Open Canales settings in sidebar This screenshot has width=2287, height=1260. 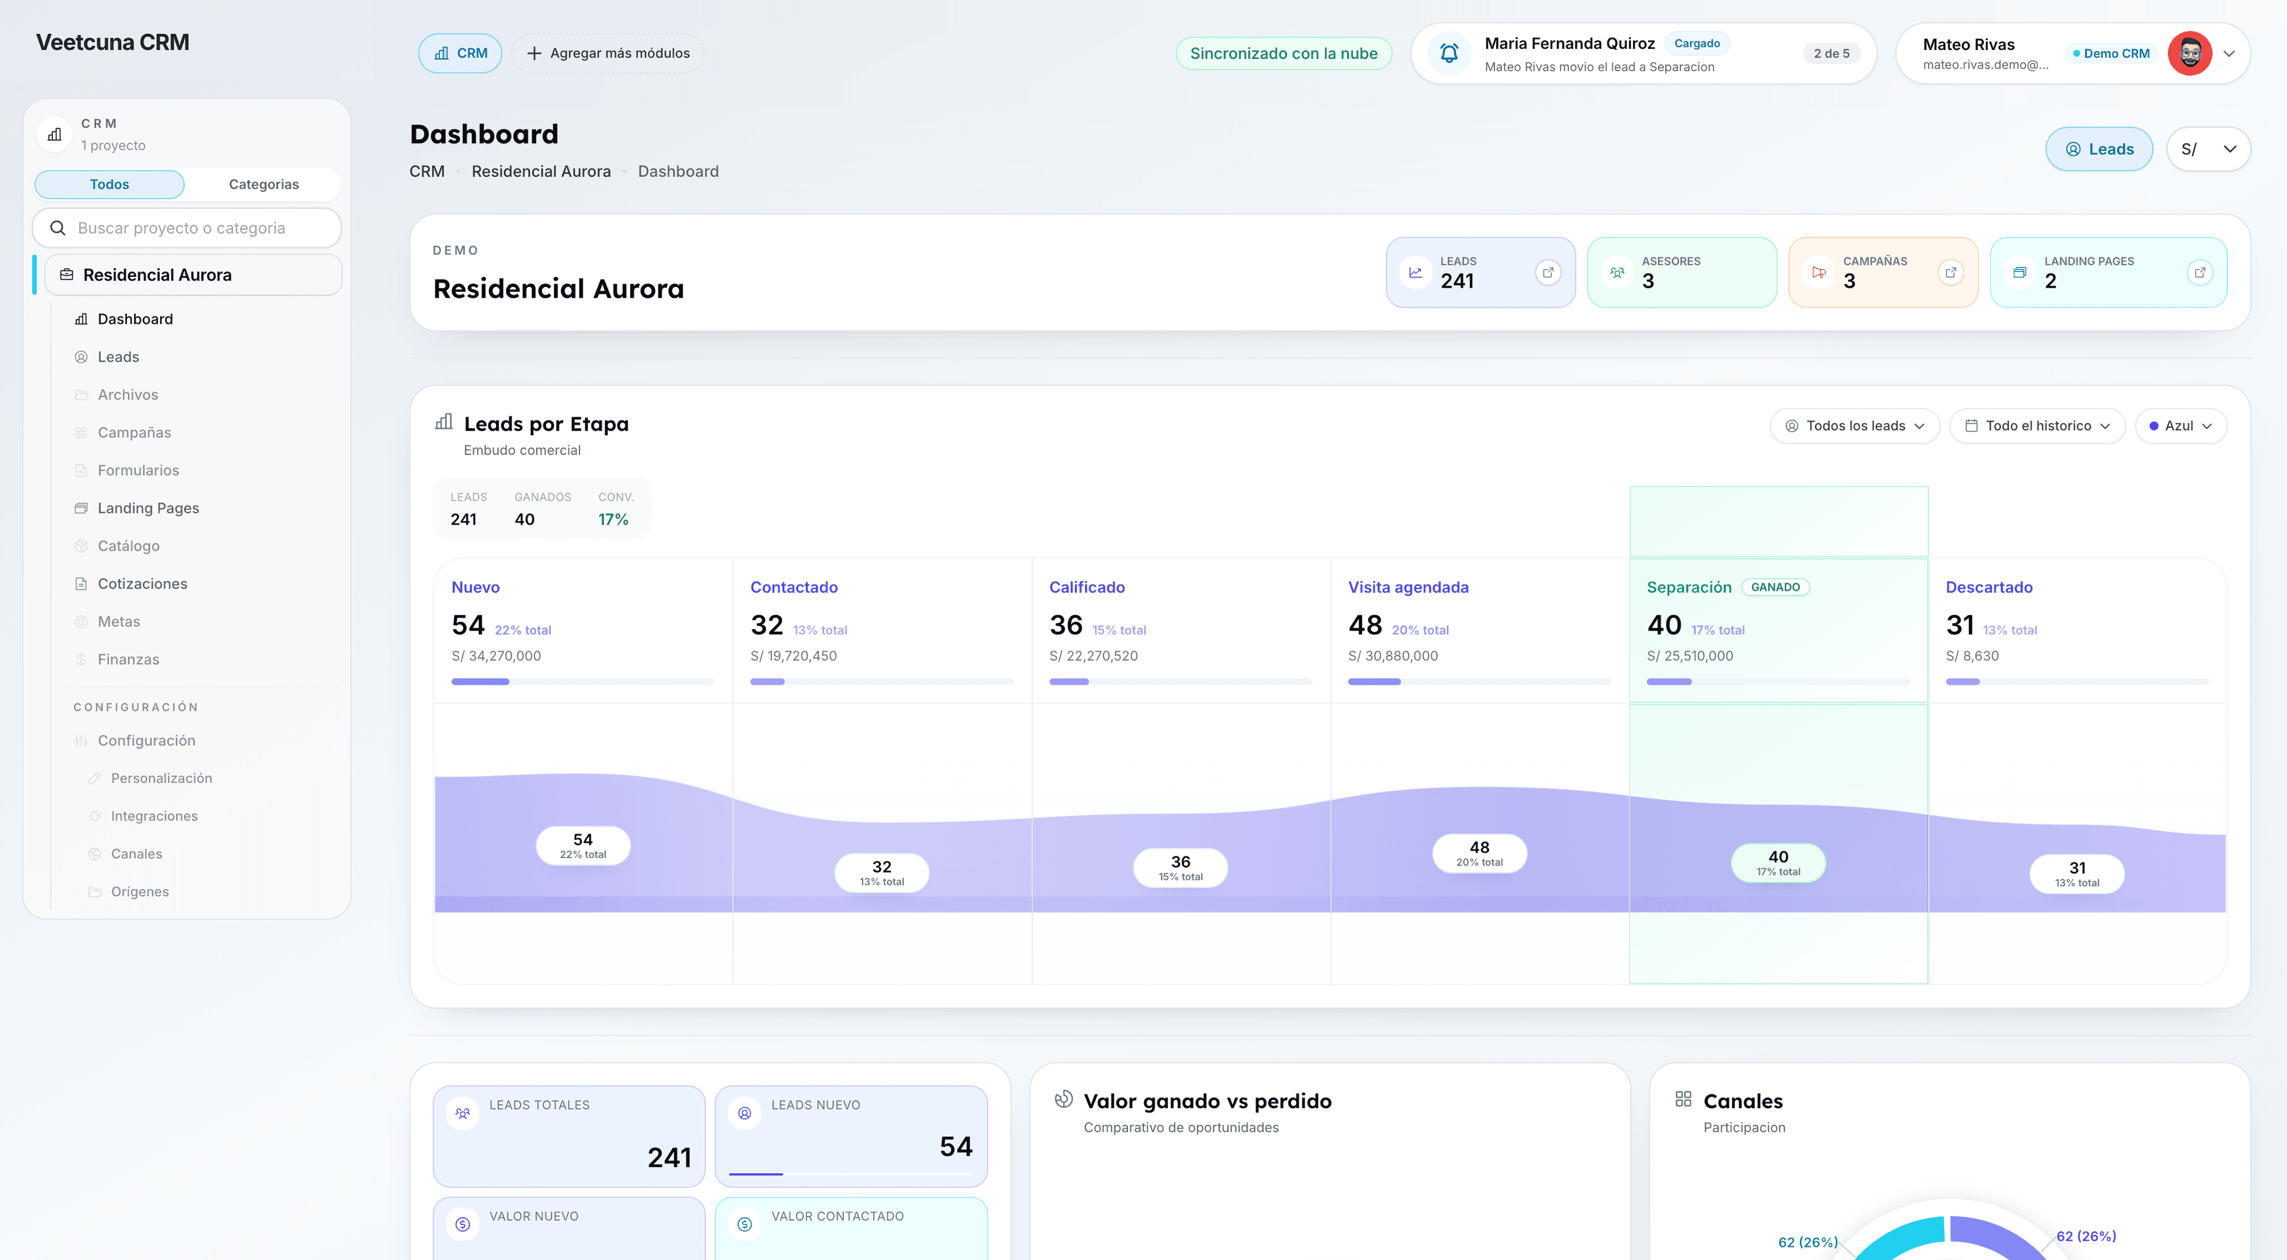(x=136, y=854)
